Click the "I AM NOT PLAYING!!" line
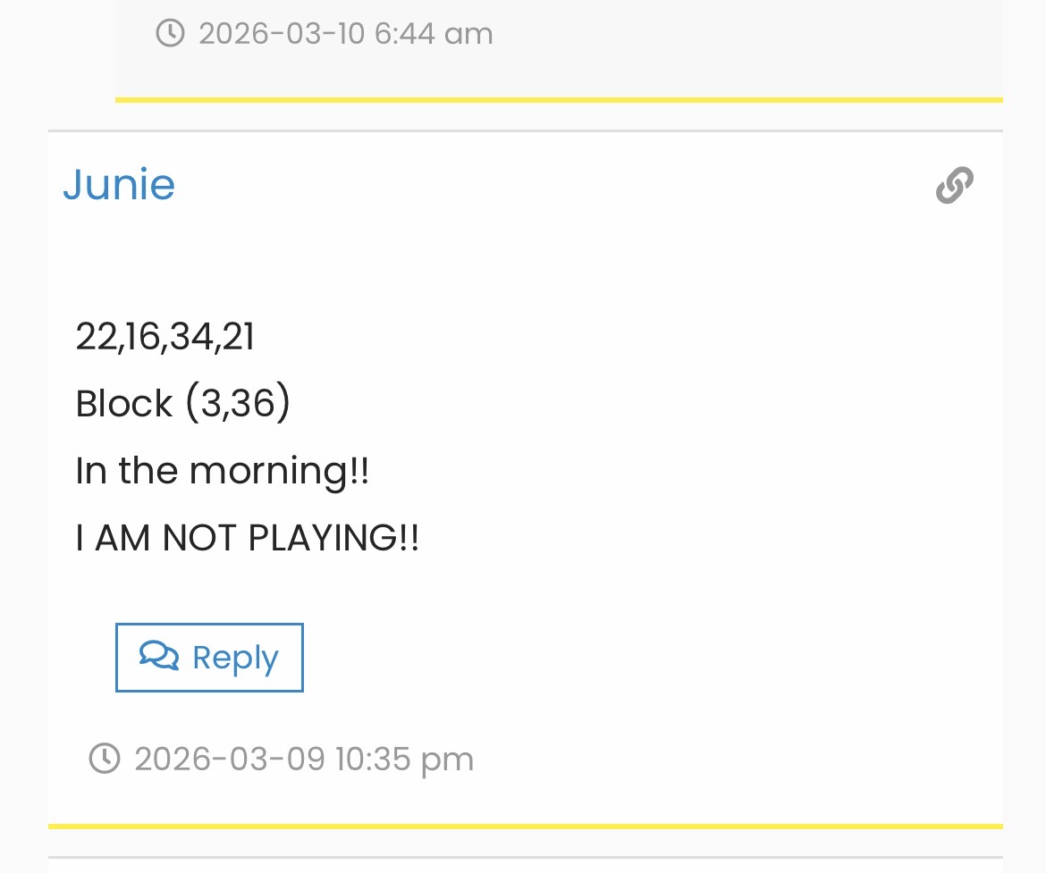The height and width of the screenshot is (873, 1046). coord(247,538)
